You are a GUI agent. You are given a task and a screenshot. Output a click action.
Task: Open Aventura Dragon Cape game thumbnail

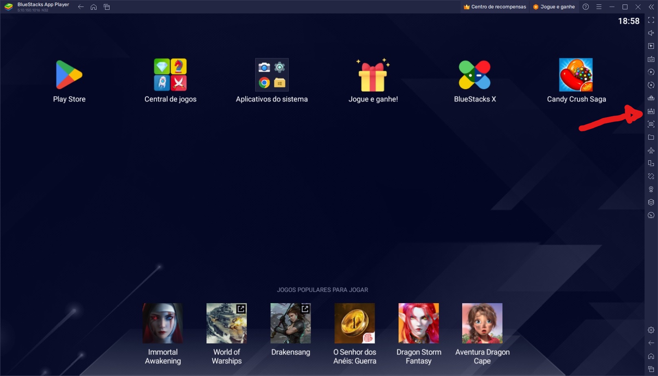(x=482, y=323)
